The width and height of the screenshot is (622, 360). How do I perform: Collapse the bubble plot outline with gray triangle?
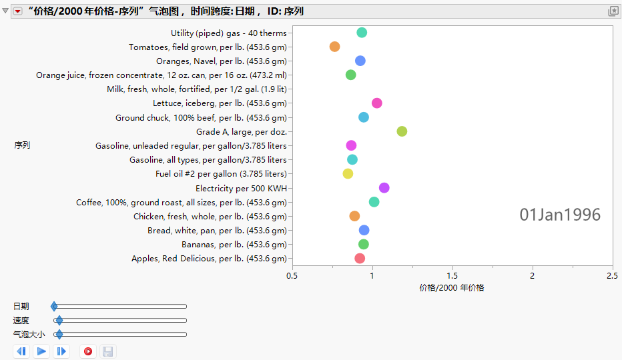[x=5, y=11]
